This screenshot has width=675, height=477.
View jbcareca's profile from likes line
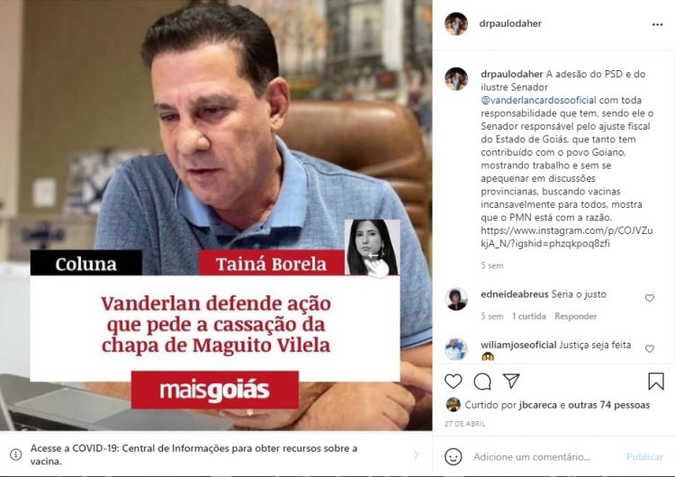pos(537,405)
